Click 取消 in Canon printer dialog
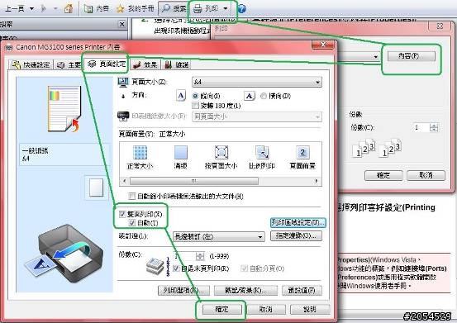 [x=266, y=309]
